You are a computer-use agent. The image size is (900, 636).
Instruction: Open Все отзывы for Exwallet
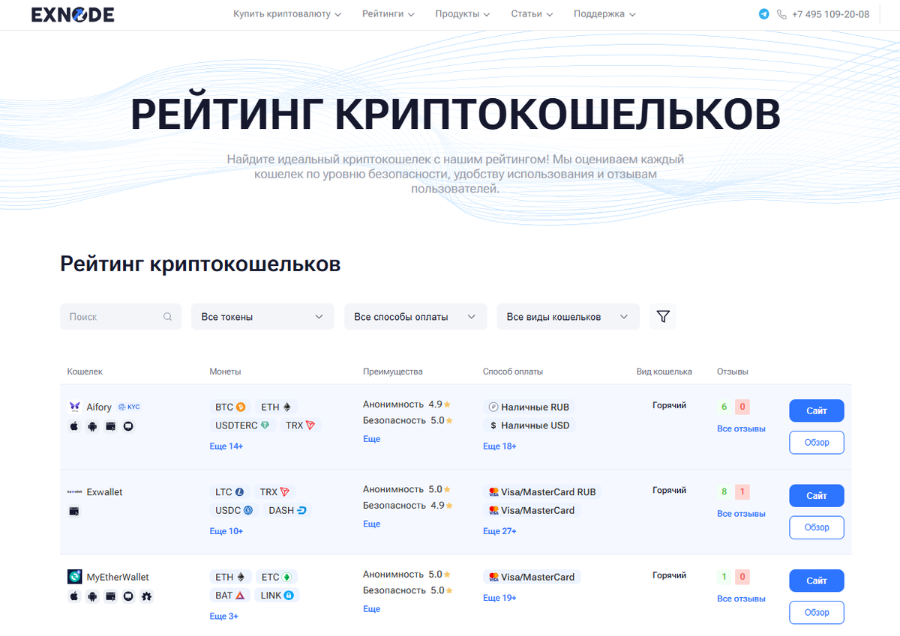coord(739,513)
